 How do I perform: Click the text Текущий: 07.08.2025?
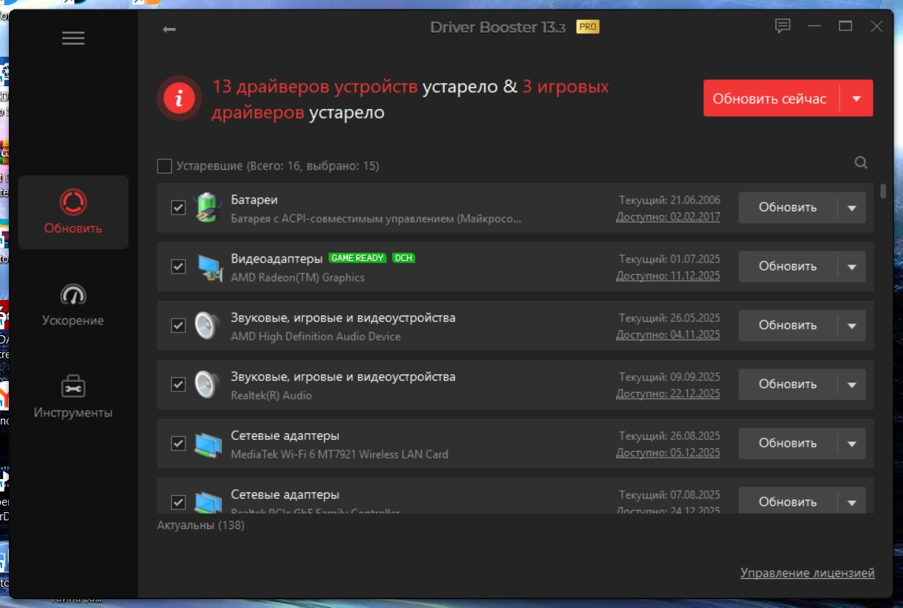[669, 495]
